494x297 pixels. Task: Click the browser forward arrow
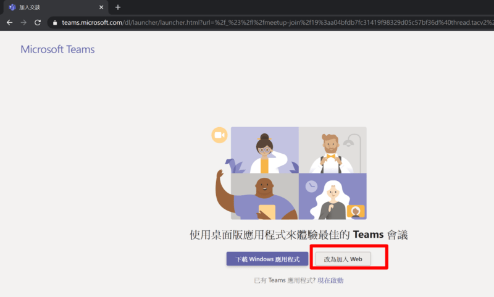click(23, 22)
